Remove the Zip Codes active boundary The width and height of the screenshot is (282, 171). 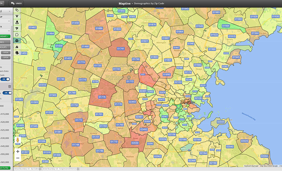(40, 169)
